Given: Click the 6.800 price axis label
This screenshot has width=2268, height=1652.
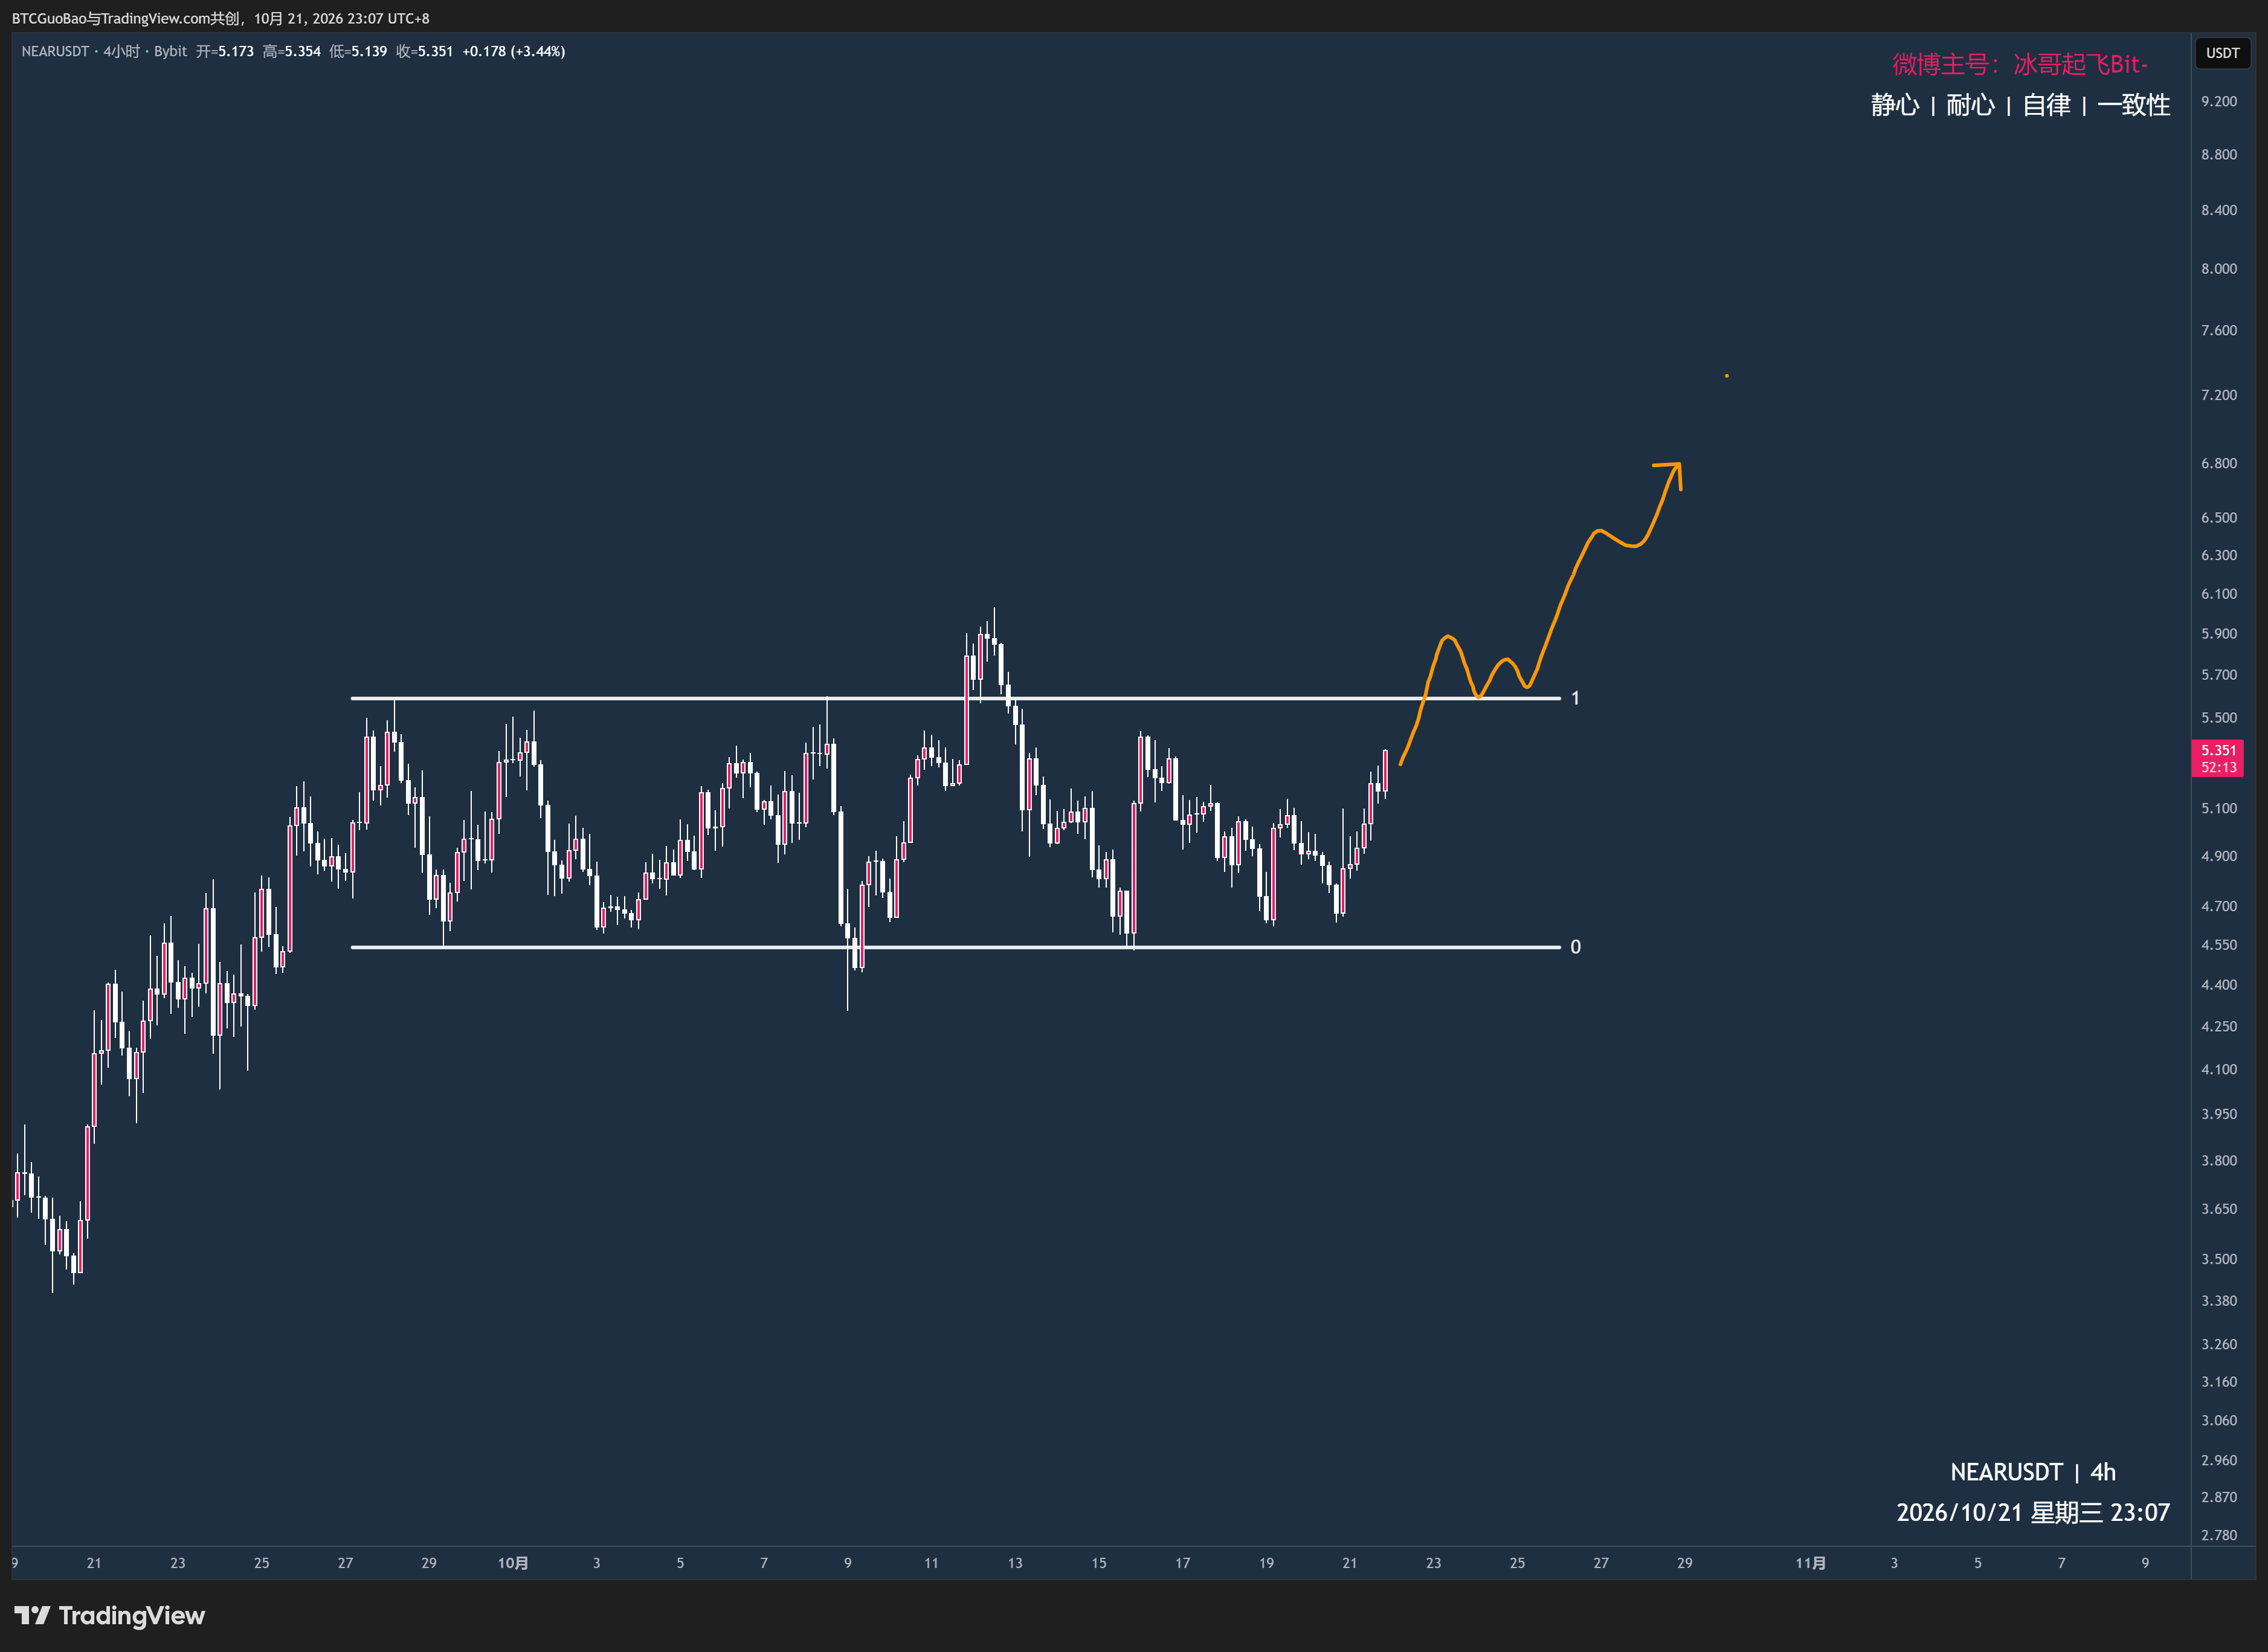Looking at the screenshot, I should (2219, 463).
